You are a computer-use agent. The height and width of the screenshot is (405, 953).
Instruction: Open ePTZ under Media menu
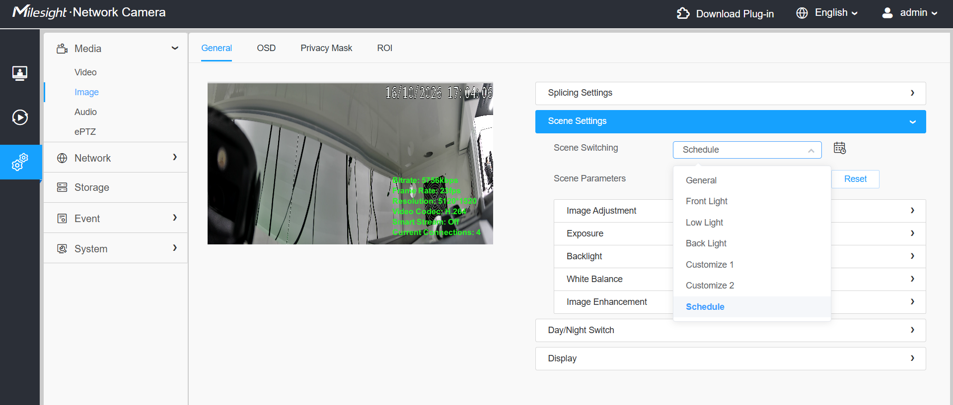pyautogui.click(x=85, y=132)
